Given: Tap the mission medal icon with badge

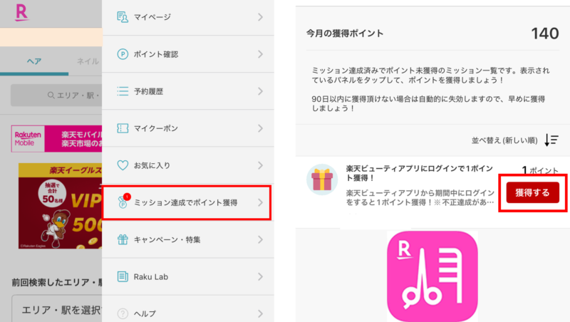Looking at the screenshot, I should (x=123, y=202).
